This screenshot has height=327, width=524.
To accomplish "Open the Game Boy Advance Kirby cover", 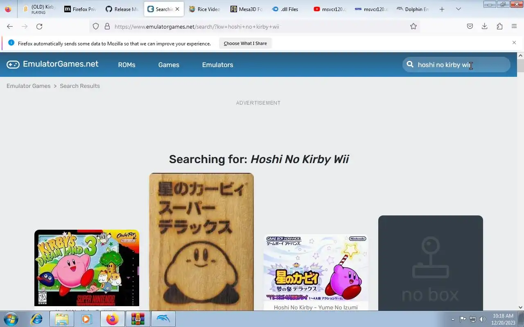I will point(316,268).
